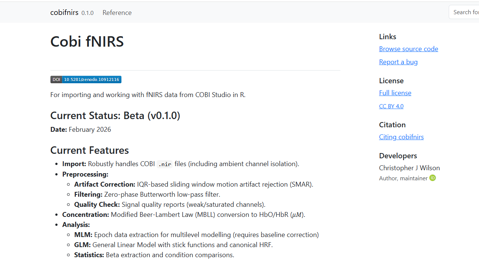Image resolution: width=479 pixels, height=271 pixels.
Task: Go to the cobifnirs home brand link
Action: point(64,12)
